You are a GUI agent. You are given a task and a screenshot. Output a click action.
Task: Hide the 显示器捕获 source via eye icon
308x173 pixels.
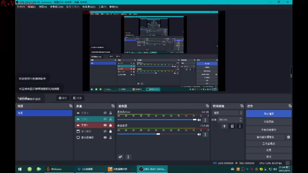click(x=105, y=138)
